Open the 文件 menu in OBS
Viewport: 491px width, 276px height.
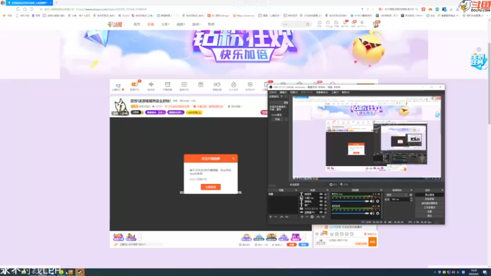pyautogui.click(x=273, y=93)
